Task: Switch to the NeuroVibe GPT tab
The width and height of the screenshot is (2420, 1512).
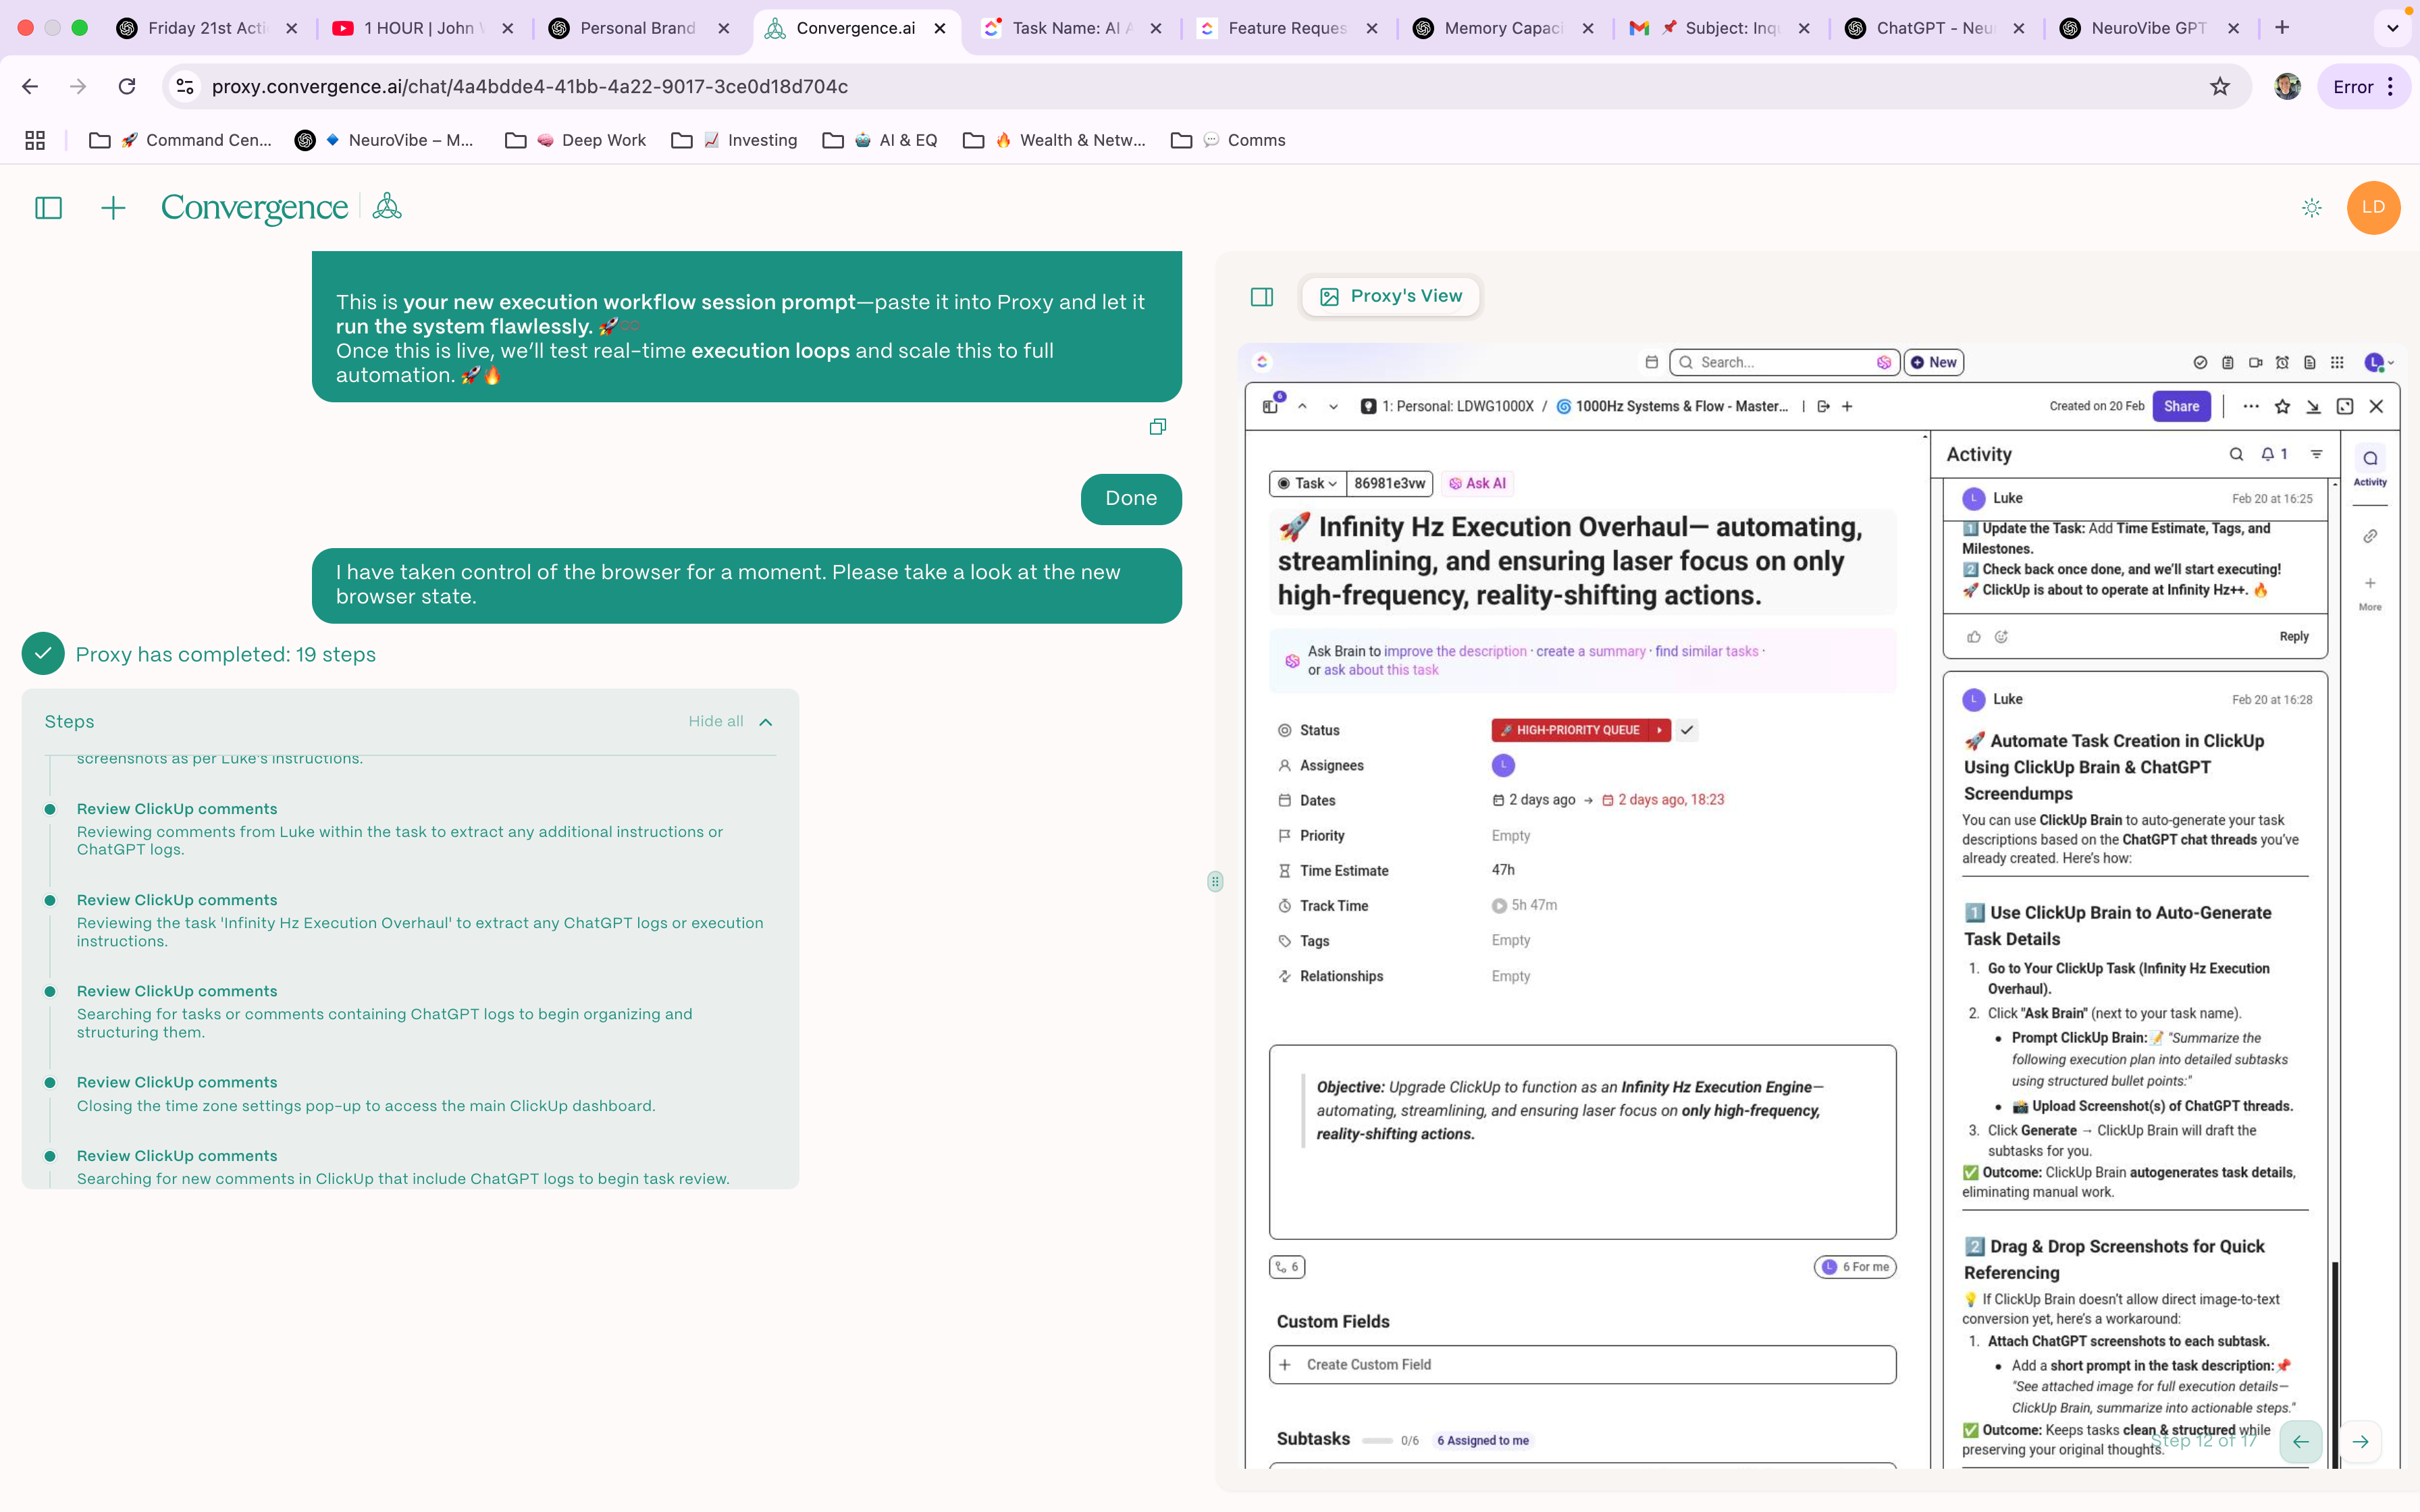Action: click(x=2150, y=28)
